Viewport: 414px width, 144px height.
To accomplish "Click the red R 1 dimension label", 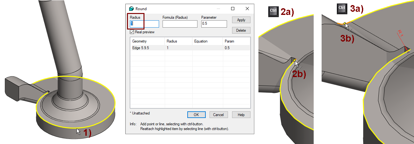I will click(400, 34).
